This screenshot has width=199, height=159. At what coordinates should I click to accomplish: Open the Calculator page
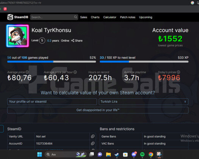[x=110, y=17]
